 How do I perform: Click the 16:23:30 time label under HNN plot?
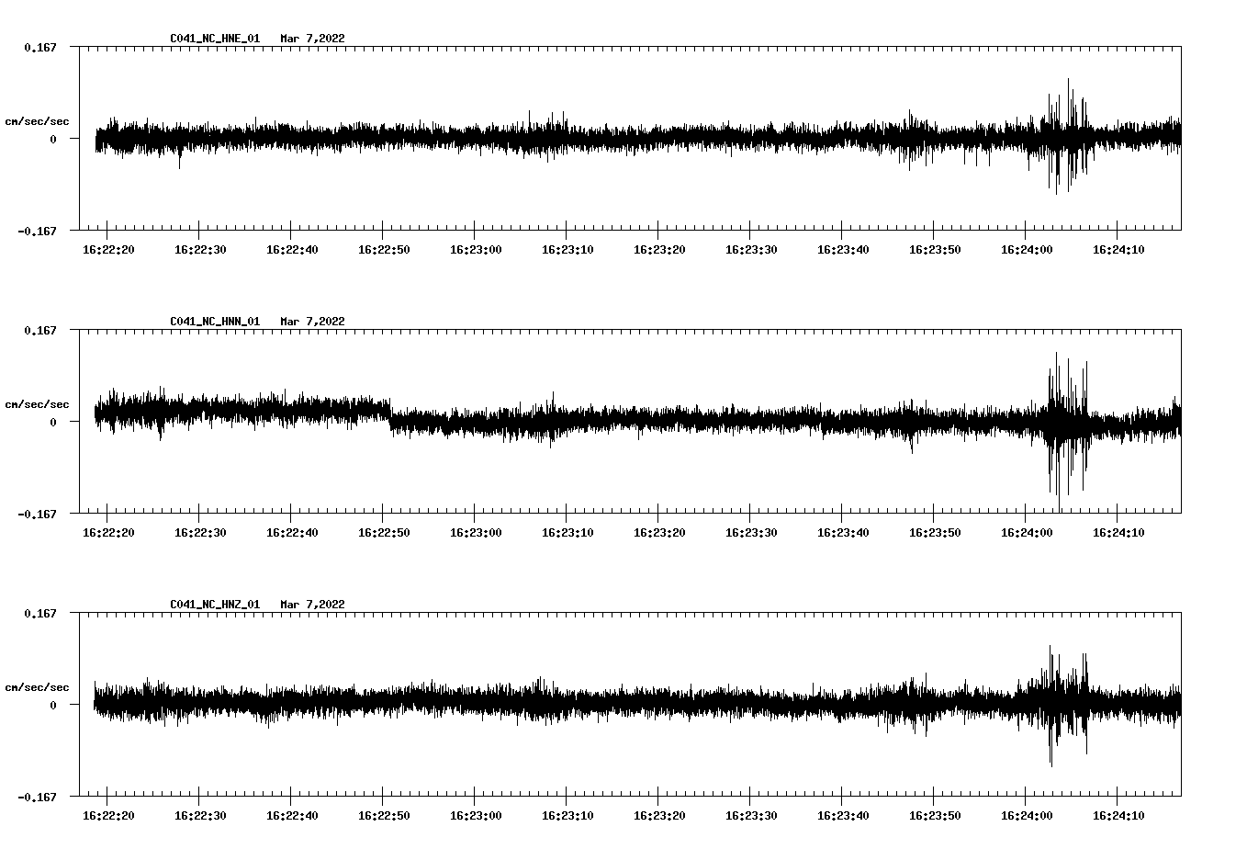point(751,532)
